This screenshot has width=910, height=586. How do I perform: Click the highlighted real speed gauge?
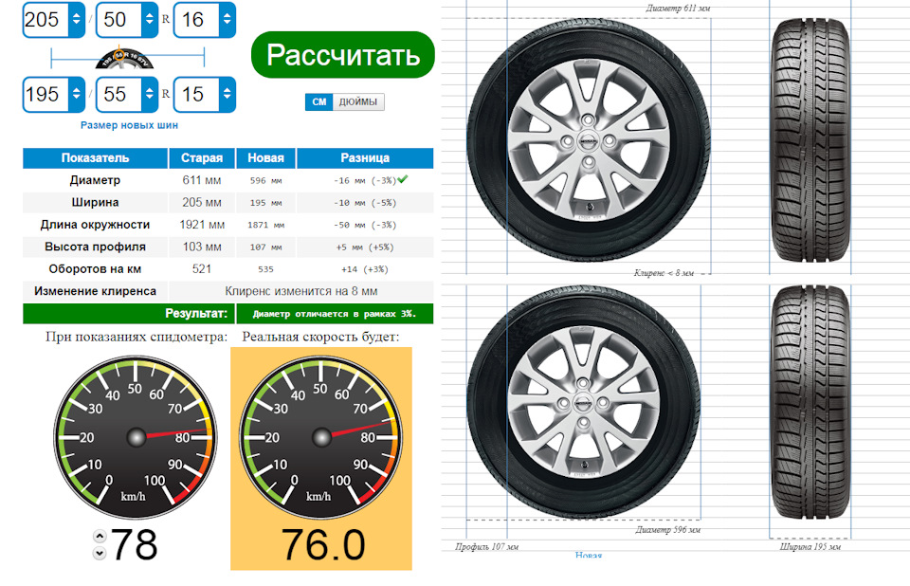[321, 437]
